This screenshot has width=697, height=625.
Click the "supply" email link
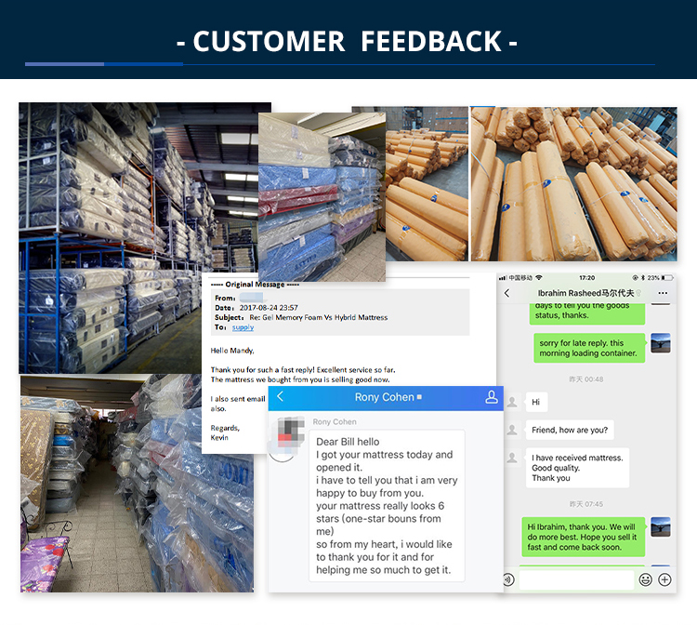(243, 327)
